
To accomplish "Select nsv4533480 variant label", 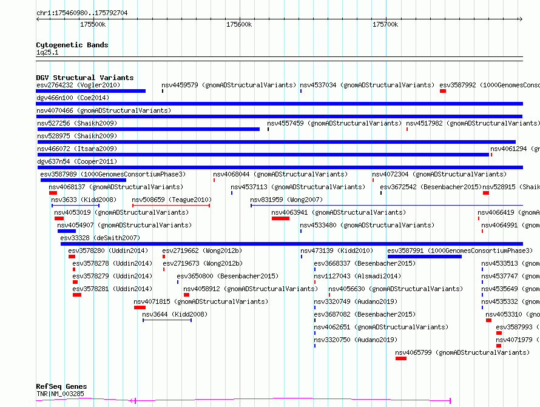I will point(367,225).
